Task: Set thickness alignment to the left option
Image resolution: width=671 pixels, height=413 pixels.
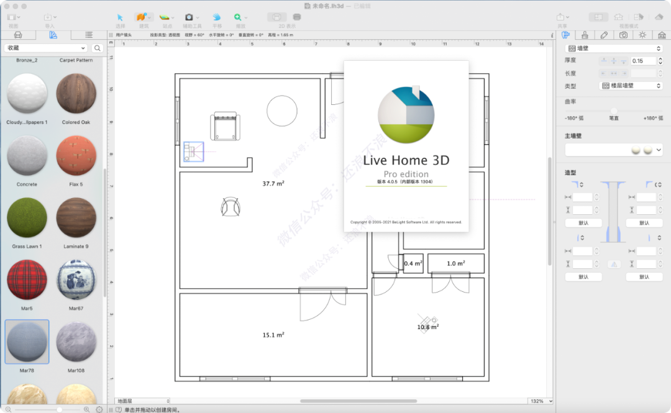Action: (x=604, y=61)
